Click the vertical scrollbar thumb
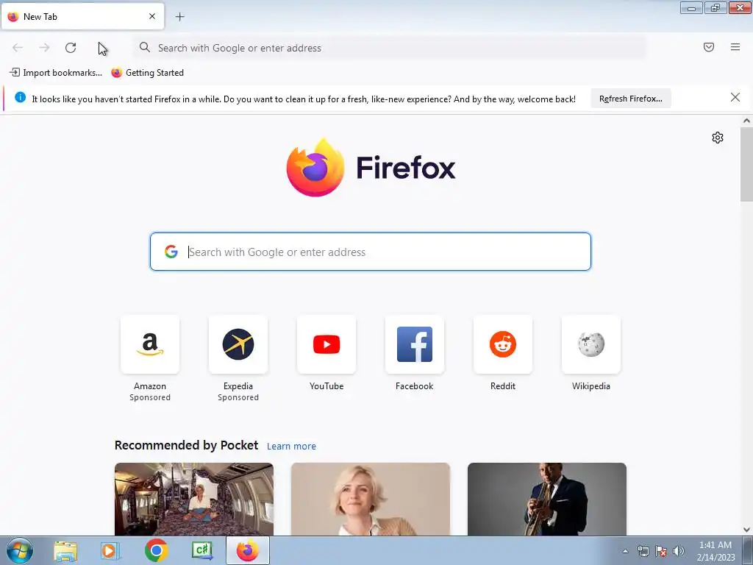Image resolution: width=753 pixels, height=565 pixels. click(746, 164)
